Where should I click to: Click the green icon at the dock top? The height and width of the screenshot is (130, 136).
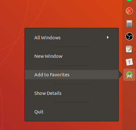pos(129,1)
